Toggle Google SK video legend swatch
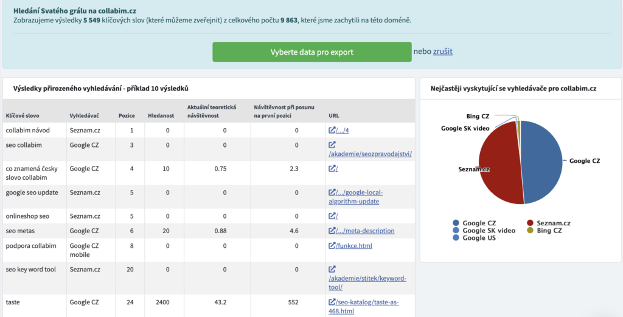Screen dimensions: 623x317 [x=456, y=231]
